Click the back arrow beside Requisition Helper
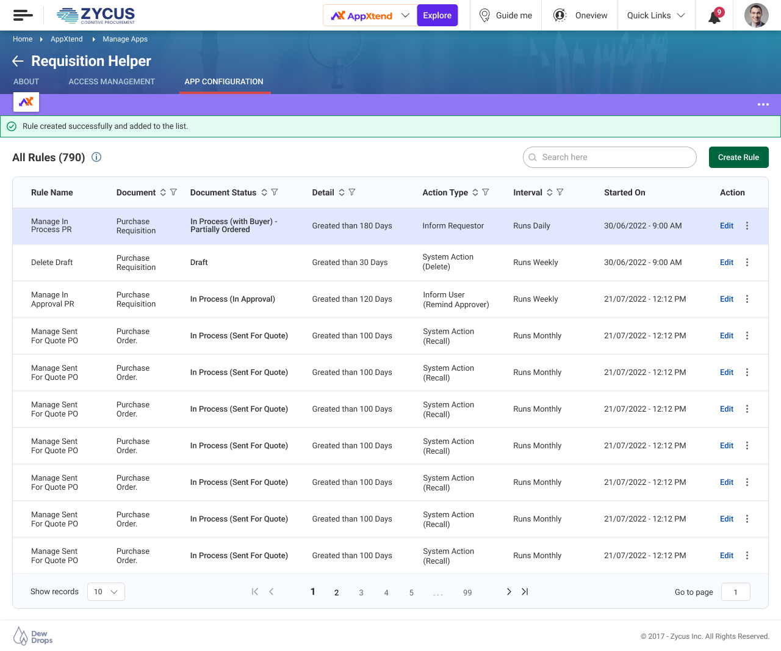781x651 pixels. 18,61
